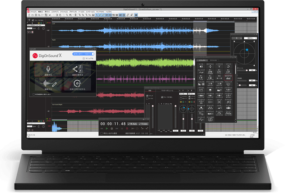Image resolution: width=289 pixels, height=193 pixels.
Task: Open the Manual link in the launcher
Action: [x=89, y=59]
